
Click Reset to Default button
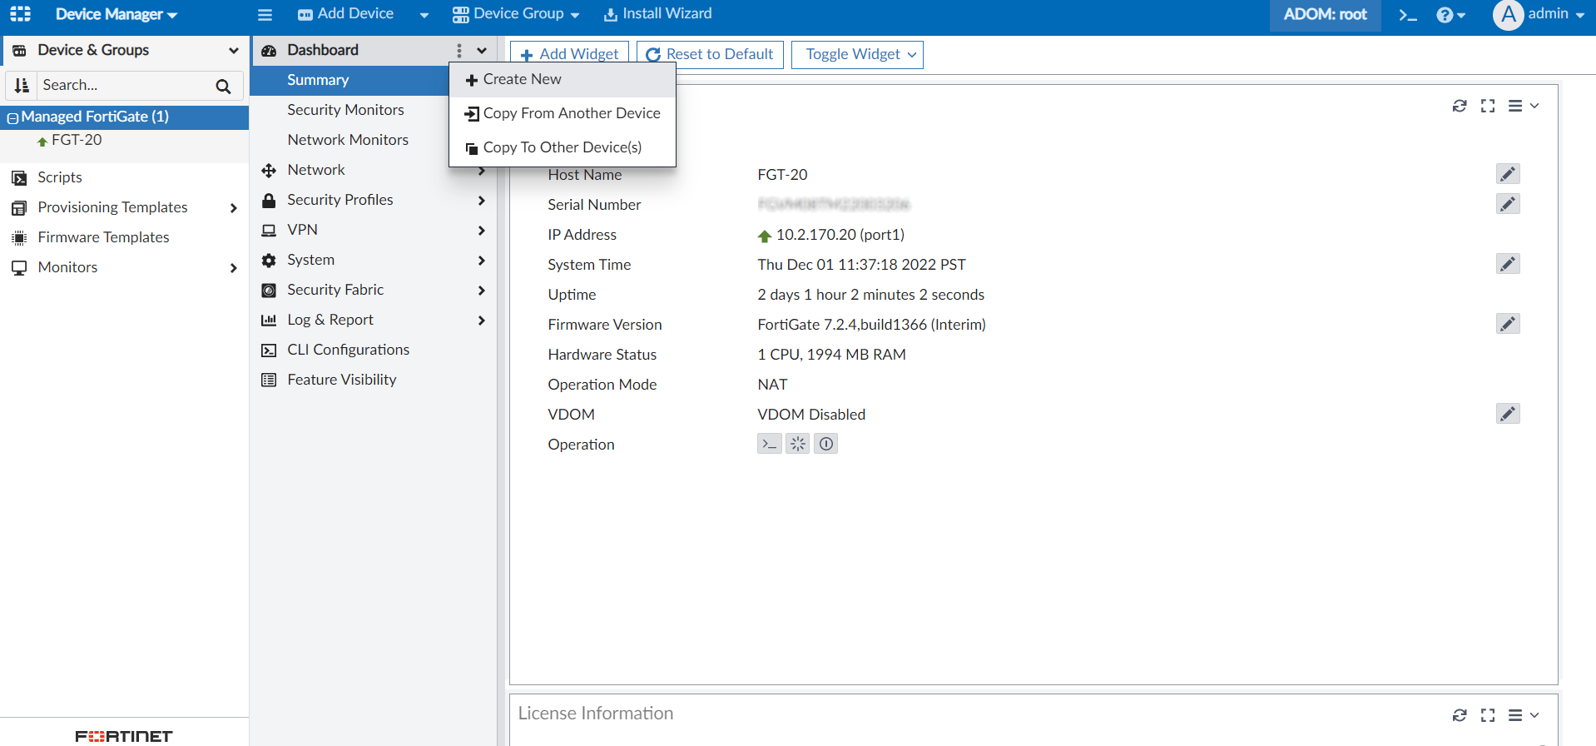pyautogui.click(x=710, y=55)
